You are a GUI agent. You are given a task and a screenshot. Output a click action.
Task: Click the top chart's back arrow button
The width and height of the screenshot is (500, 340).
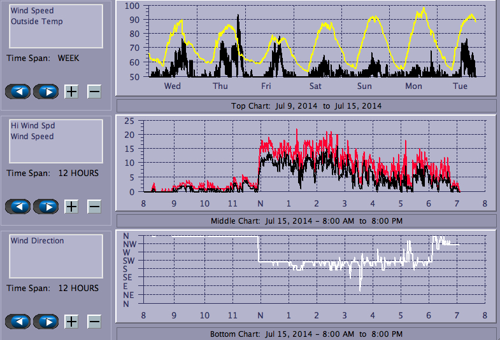tap(19, 92)
